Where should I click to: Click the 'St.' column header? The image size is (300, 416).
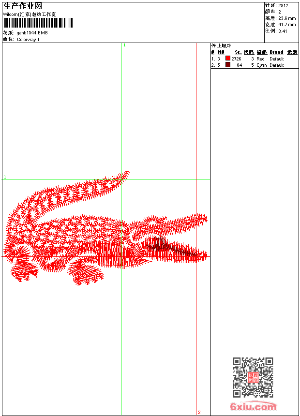click(x=238, y=52)
